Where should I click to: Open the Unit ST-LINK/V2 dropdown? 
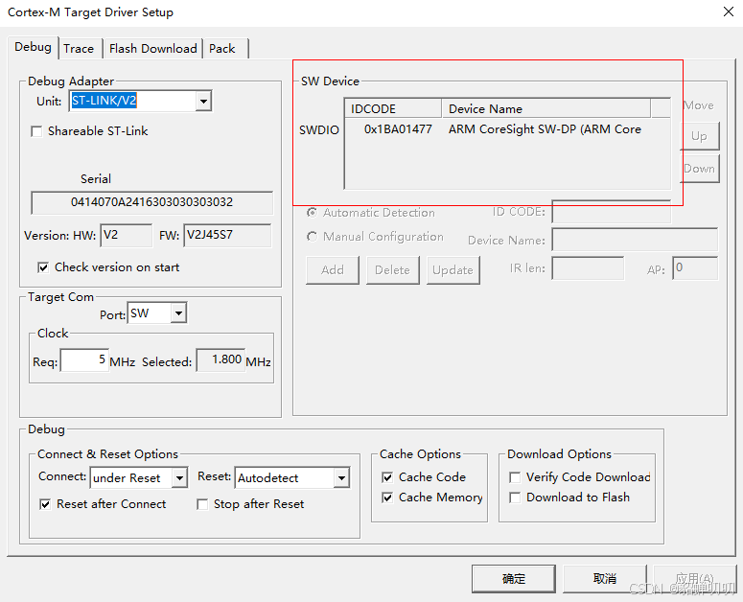(x=203, y=101)
